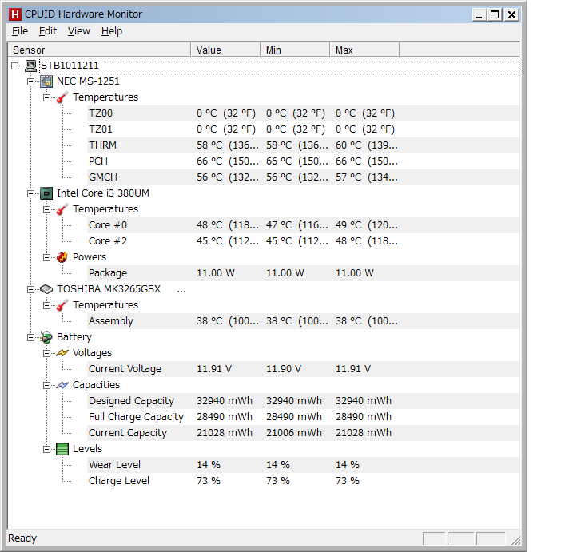
Task: Click the Powers flame icon
Action: point(62,257)
